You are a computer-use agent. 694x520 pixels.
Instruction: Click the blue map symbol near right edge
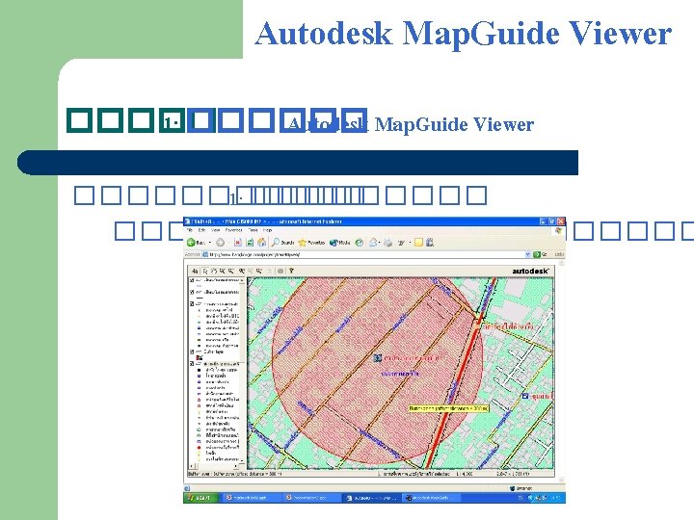(x=525, y=396)
